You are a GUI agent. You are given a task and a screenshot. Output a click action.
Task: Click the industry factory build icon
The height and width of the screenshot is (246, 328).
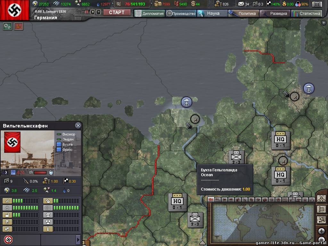point(7,215)
